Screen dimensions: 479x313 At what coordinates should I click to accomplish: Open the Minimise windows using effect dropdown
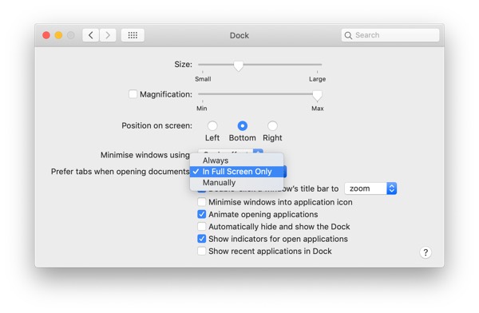click(231, 151)
